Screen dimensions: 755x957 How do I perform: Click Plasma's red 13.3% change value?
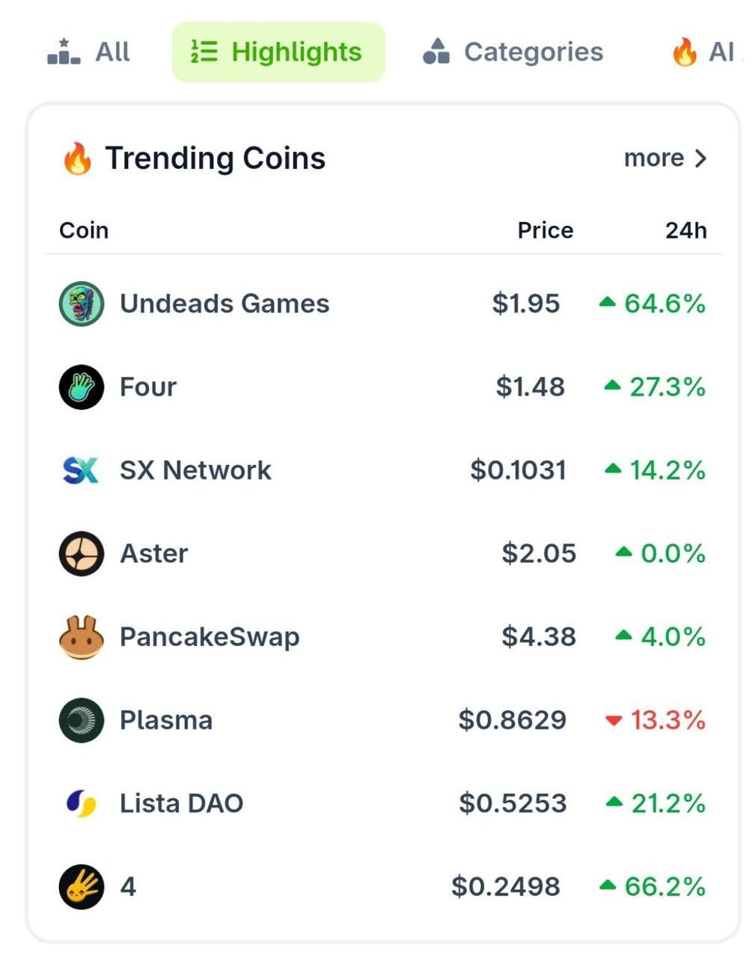pos(667,720)
